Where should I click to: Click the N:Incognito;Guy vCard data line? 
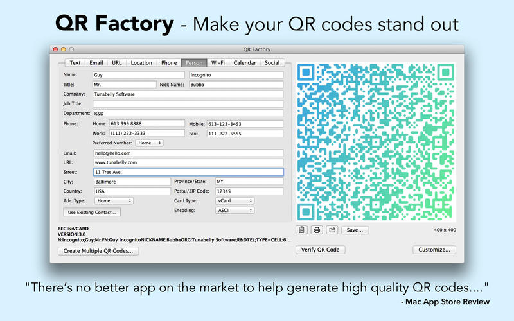click(173, 239)
